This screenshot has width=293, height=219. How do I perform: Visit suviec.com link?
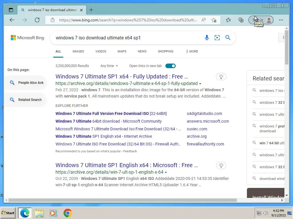[x=197, y=129]
